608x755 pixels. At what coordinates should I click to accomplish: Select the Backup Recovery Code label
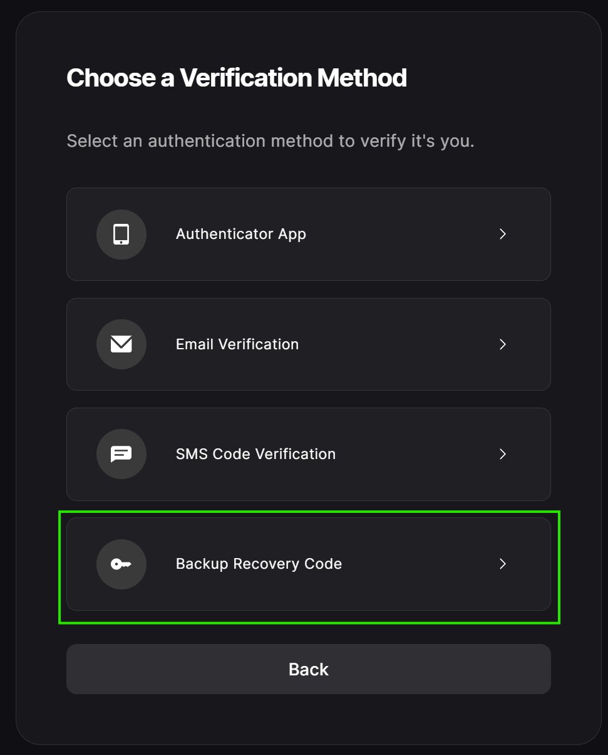259,564
